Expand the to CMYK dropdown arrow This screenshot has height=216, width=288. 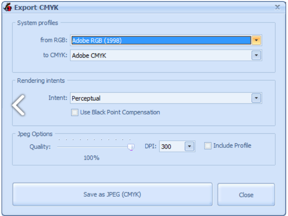[x=257, y=56]
